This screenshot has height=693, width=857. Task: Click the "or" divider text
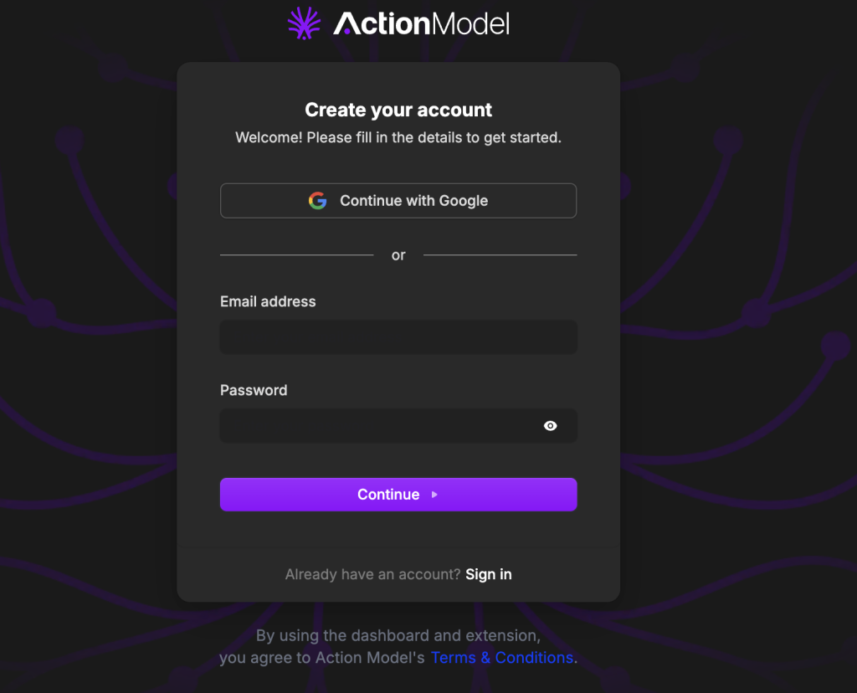(x=398, y=255)
